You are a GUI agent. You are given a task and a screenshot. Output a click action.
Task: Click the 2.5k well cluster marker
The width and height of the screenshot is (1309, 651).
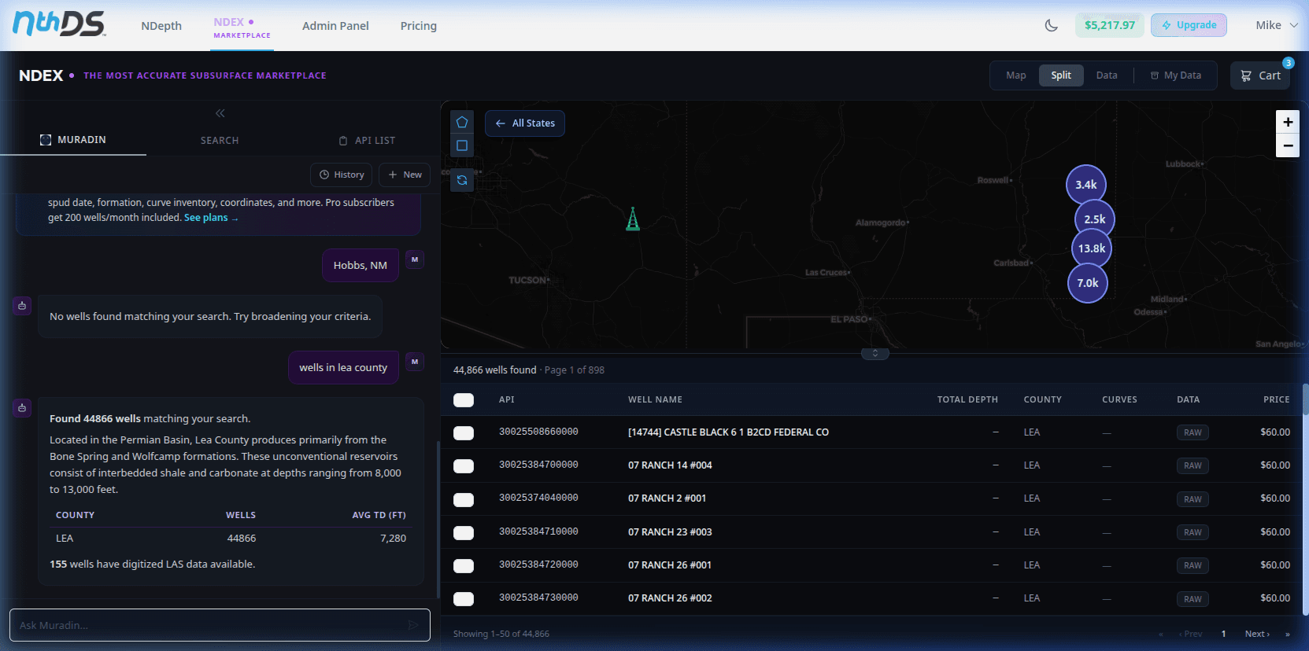[x=1095, y=219]
